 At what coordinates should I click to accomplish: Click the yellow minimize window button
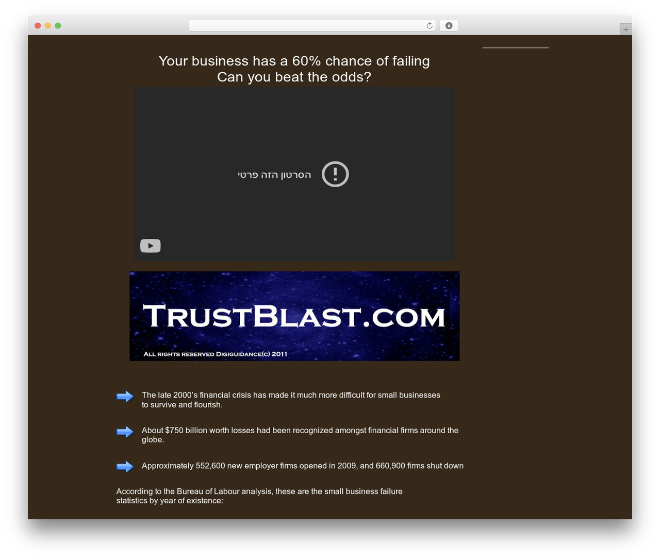(48, 26)
